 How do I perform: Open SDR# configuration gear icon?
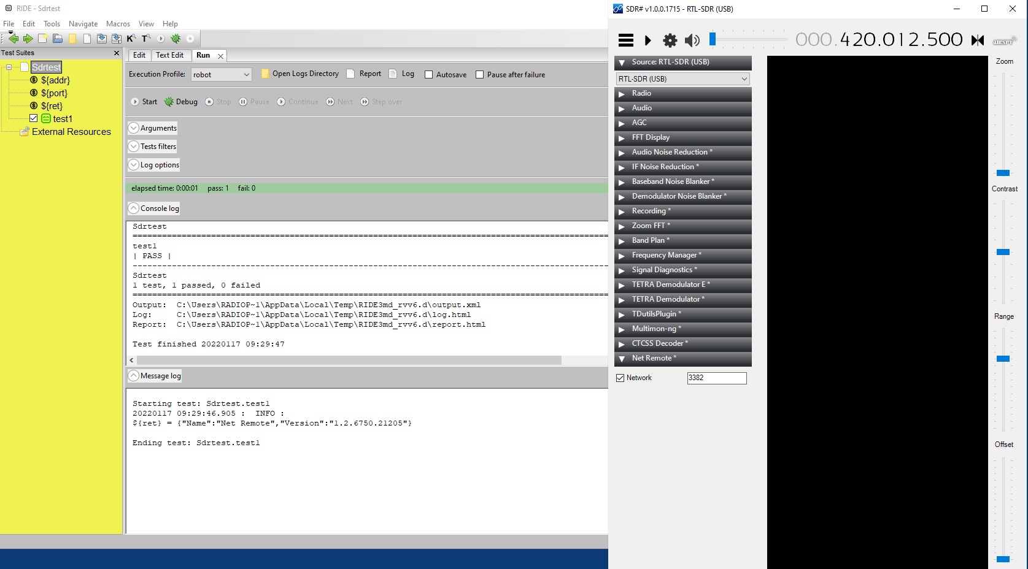pyautogui.click(x=670, y=40)
